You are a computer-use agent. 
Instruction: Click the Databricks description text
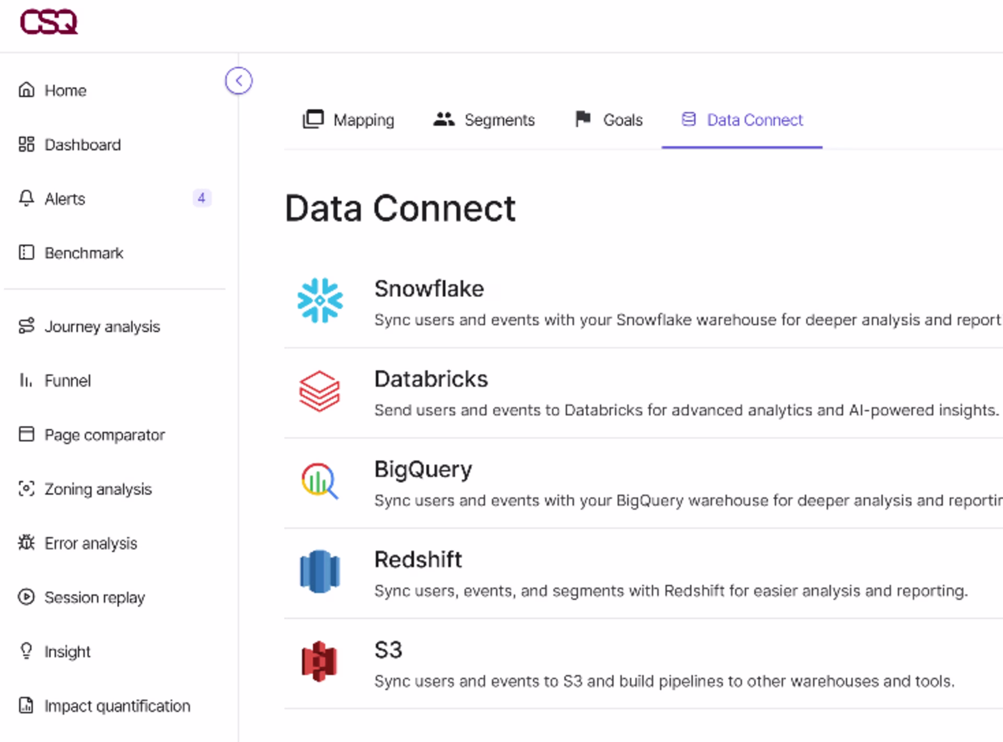pos(686,410)
